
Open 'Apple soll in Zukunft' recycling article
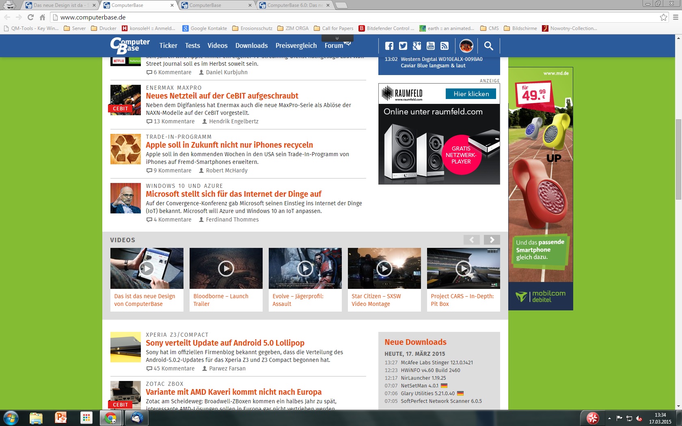(229, 145)
